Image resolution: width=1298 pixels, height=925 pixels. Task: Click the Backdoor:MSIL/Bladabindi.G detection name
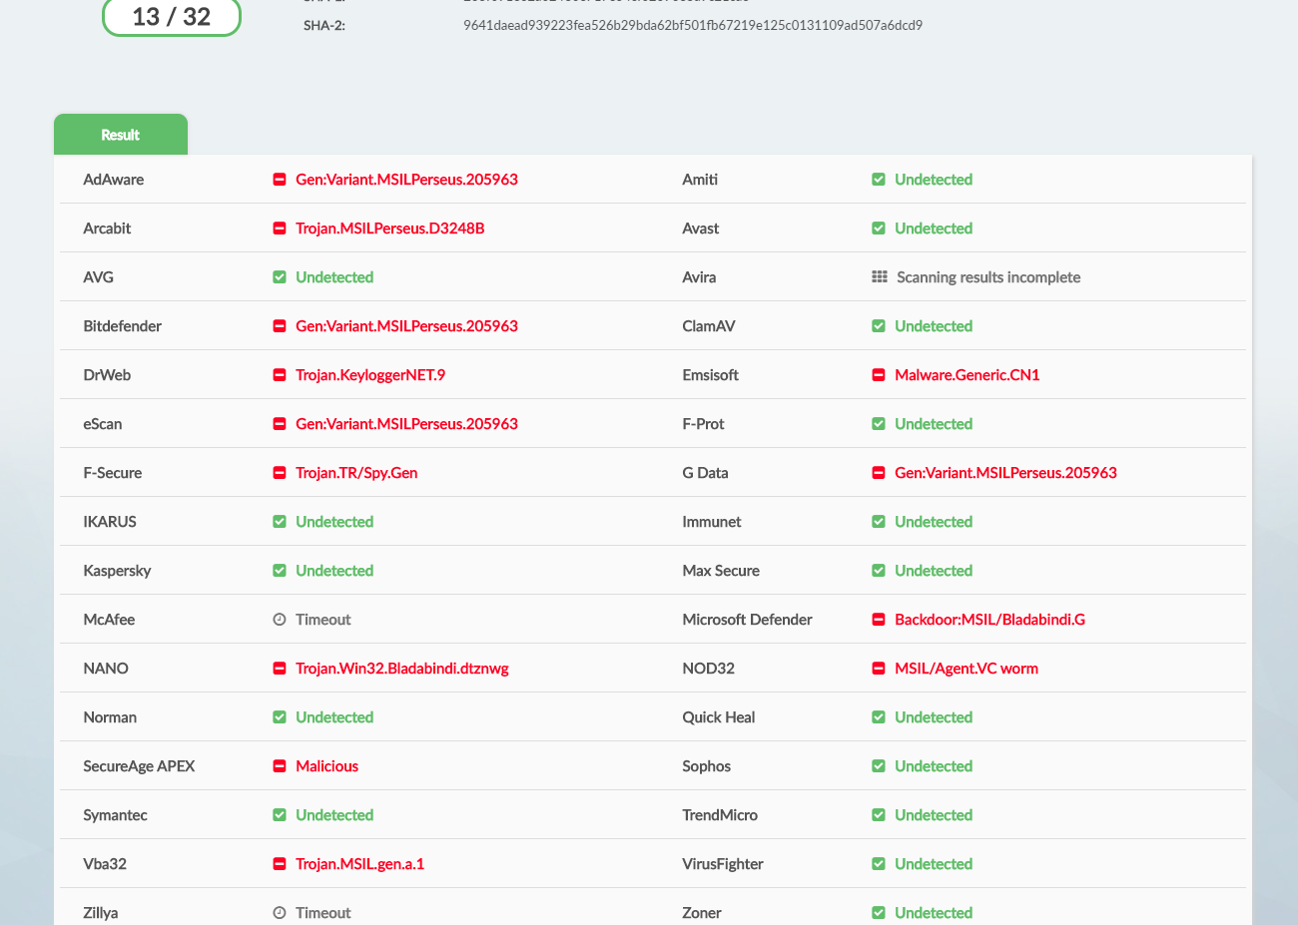point(989,620)
